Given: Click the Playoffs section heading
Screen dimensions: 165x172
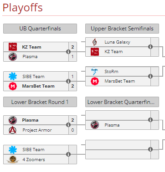Looking at the screenshot, I should click(x=23, y=8).
